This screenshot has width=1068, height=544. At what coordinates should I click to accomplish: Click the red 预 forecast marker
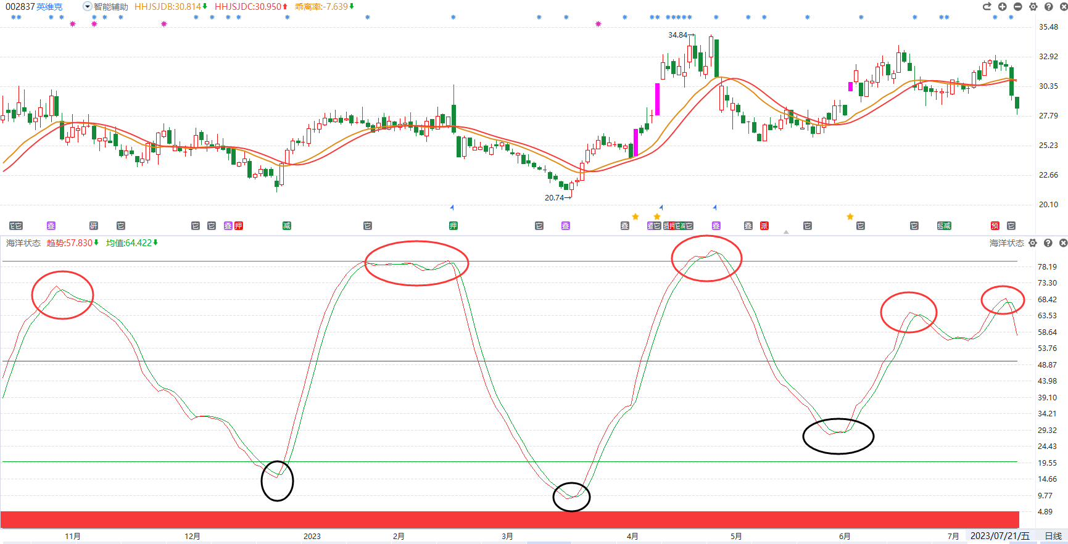995,226
